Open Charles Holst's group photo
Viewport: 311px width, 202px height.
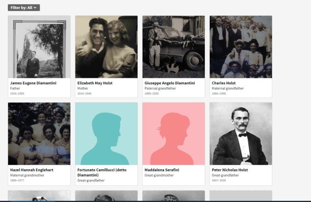(241, 47)
